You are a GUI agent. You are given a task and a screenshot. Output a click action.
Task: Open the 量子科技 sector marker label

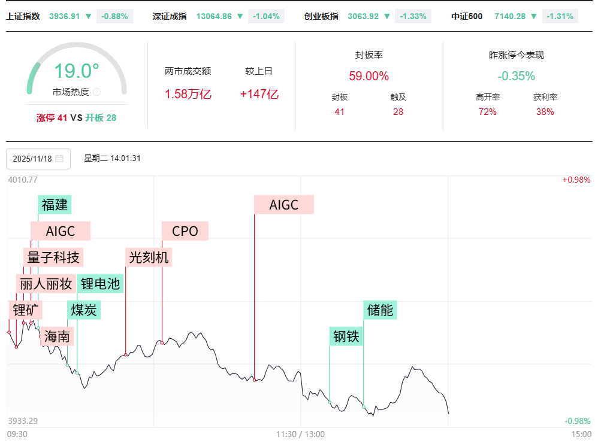pos(53,257)
